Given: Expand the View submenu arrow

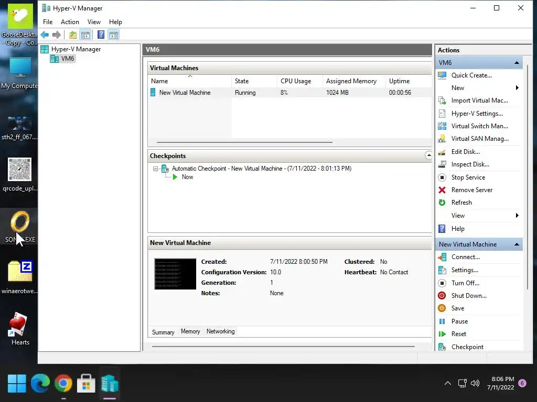Looking at the screenshot, I should click(x=517, y=215).
